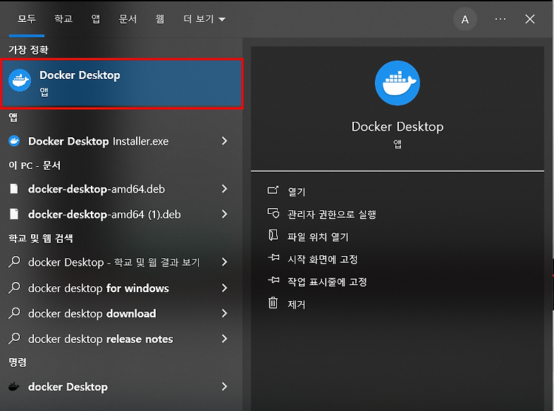Click the large Docker logo in preview pane

(397, 83)
